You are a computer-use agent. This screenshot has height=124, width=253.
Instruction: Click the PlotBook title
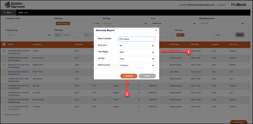pos(239,5)
